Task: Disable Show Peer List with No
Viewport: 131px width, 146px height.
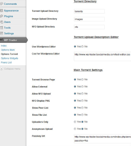Action: [x=82, y=108]
